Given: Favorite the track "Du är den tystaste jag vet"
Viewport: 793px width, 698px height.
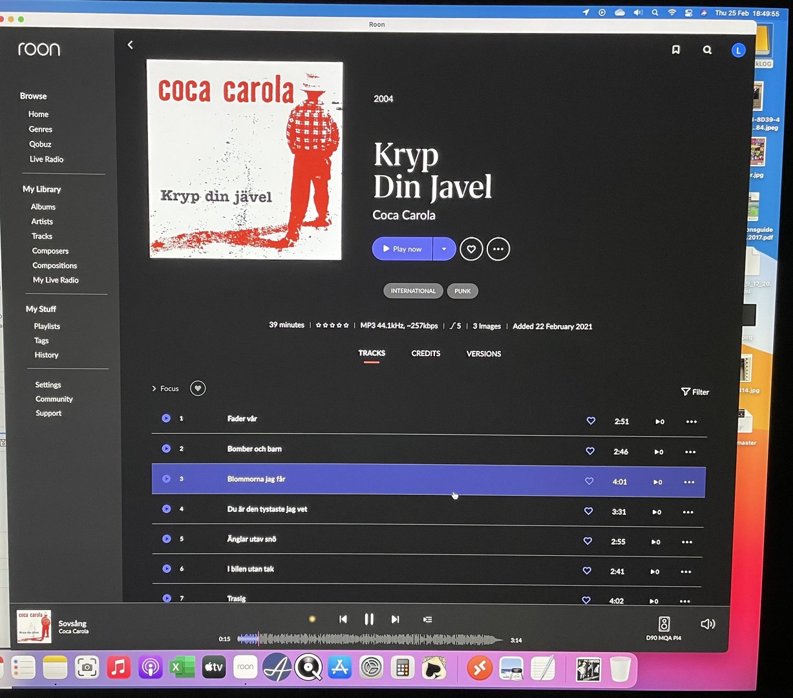Looking at the screenshot, I should [x=588, y=511].
